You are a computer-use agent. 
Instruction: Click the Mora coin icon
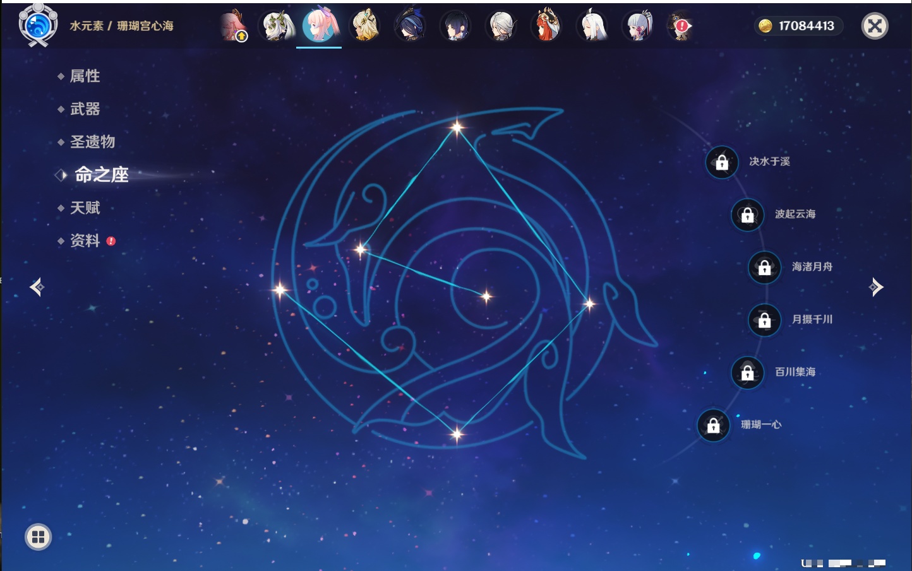[x=765, y=26]
